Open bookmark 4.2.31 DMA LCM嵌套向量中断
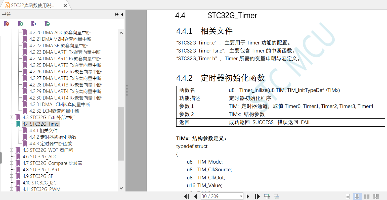 60,104
